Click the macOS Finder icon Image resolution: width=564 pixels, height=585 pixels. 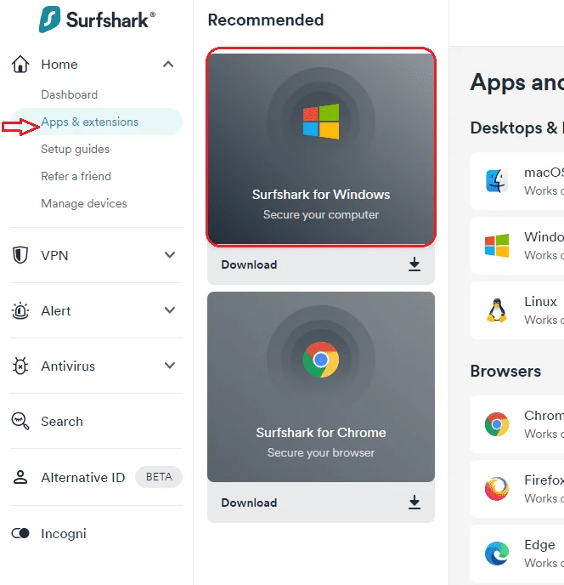point(497,181)
